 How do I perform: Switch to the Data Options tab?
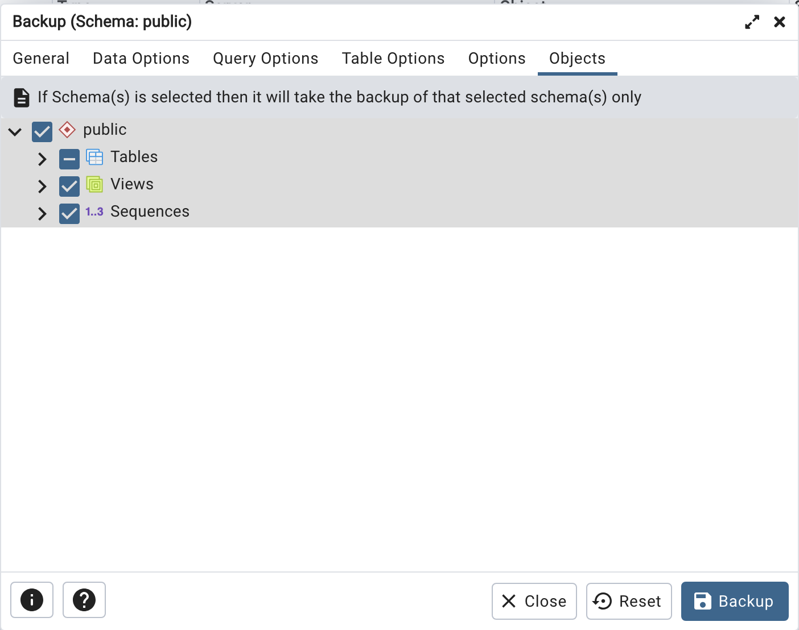click(x=141, y=58)
